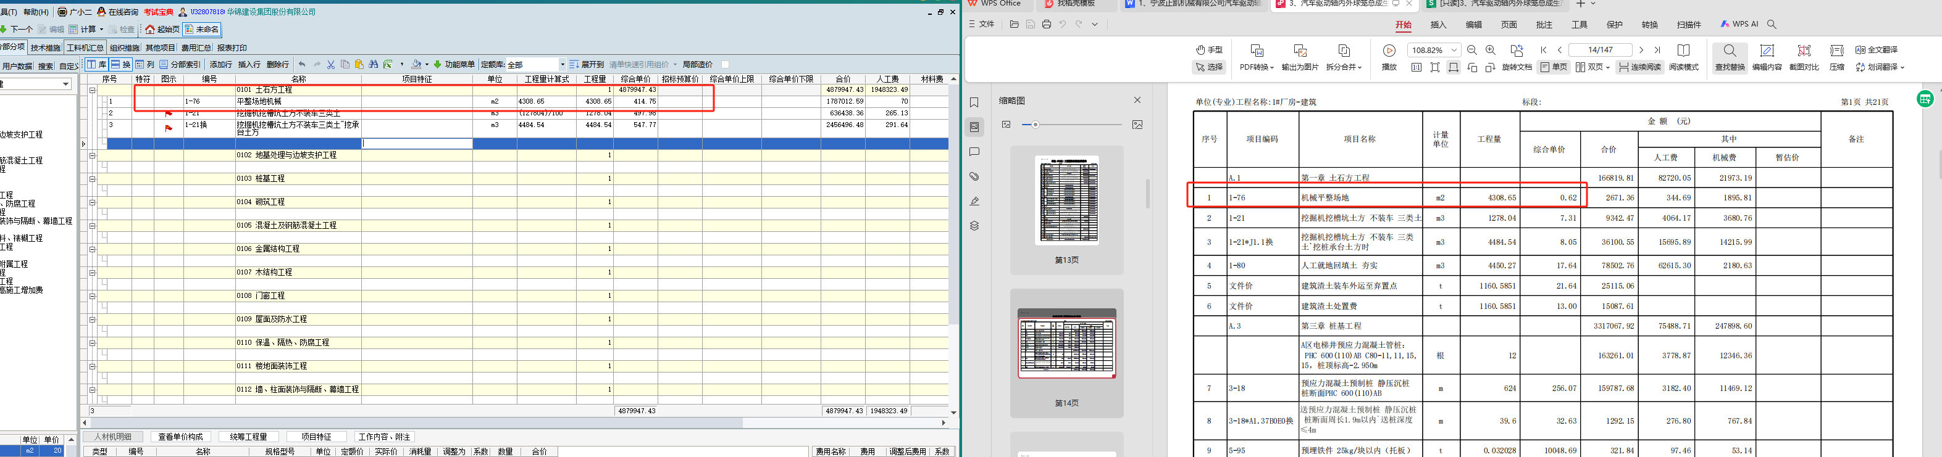This screenshot has width=1942, height=457.
Task: Collapse the 0101 土石方工程 tree node
Action: point(93,89)
